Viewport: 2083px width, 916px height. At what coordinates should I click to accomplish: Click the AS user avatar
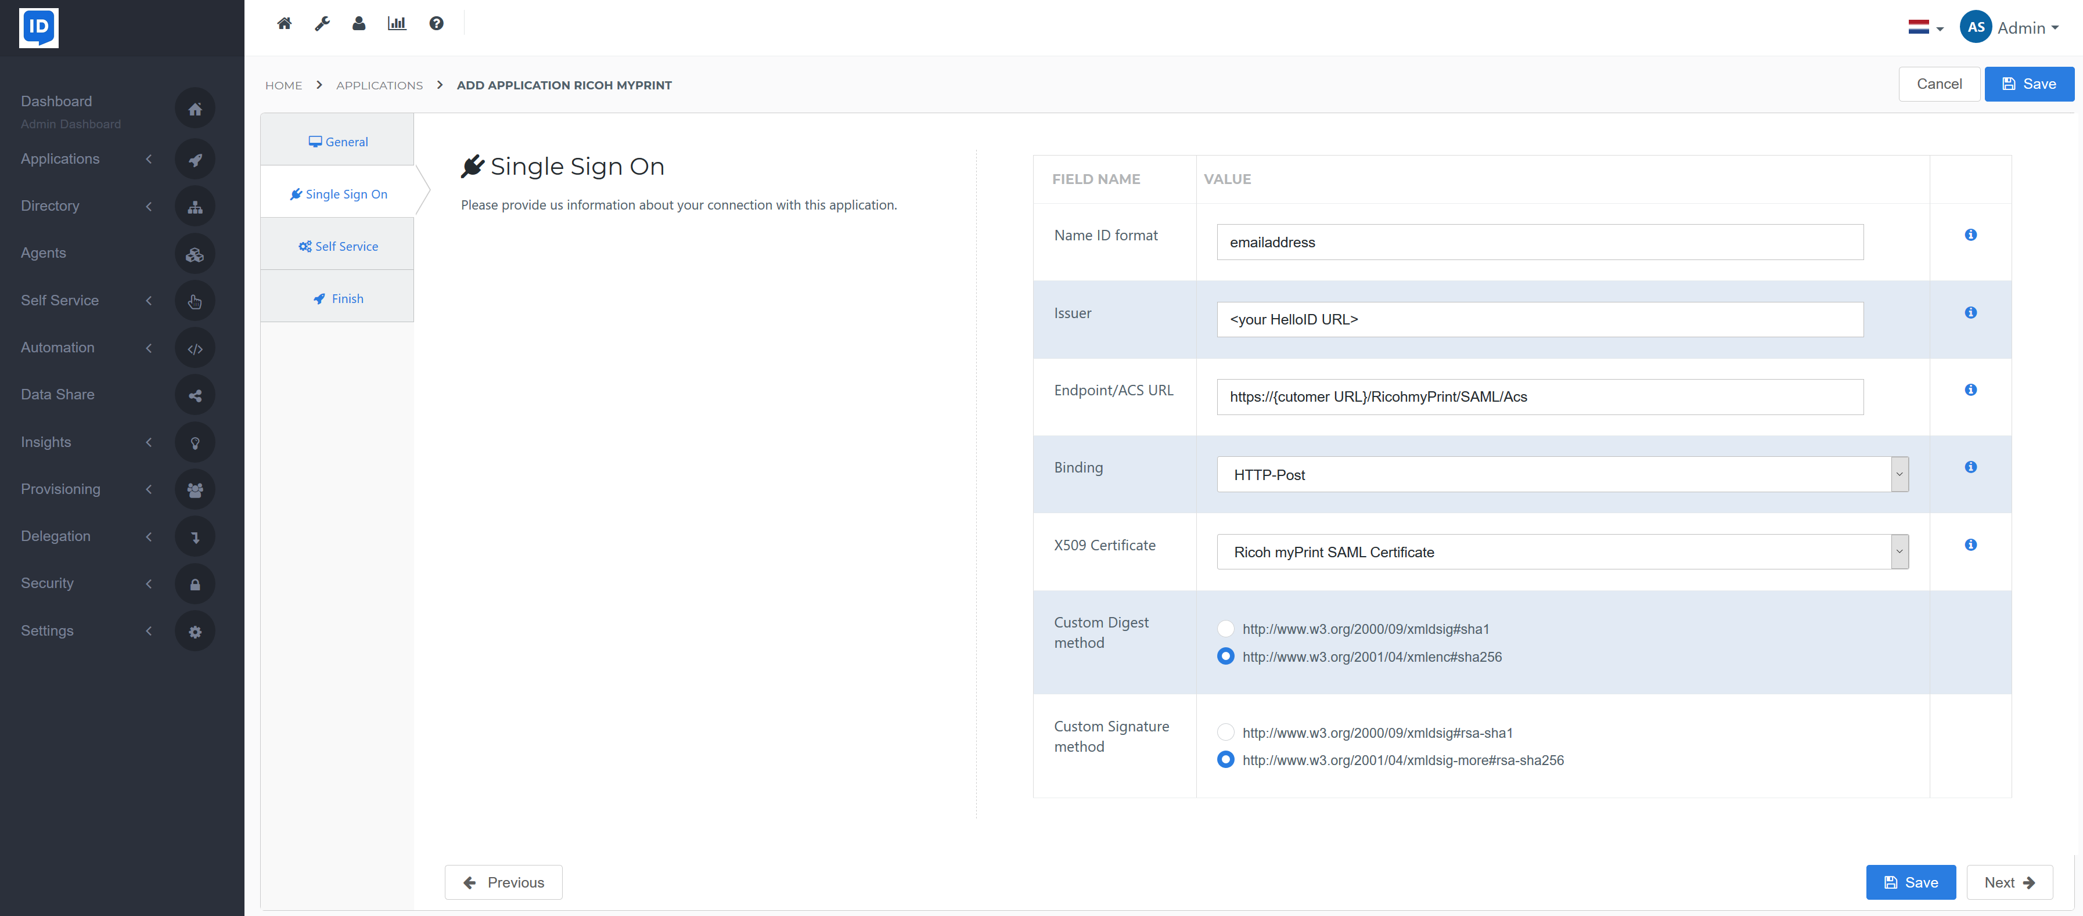pyautogui.click(x=1976, y=27)
